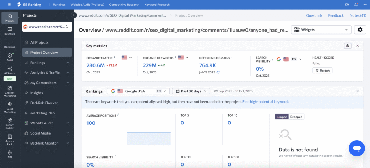Open Content Marketing in the sidebar

[x=10, y=91]
